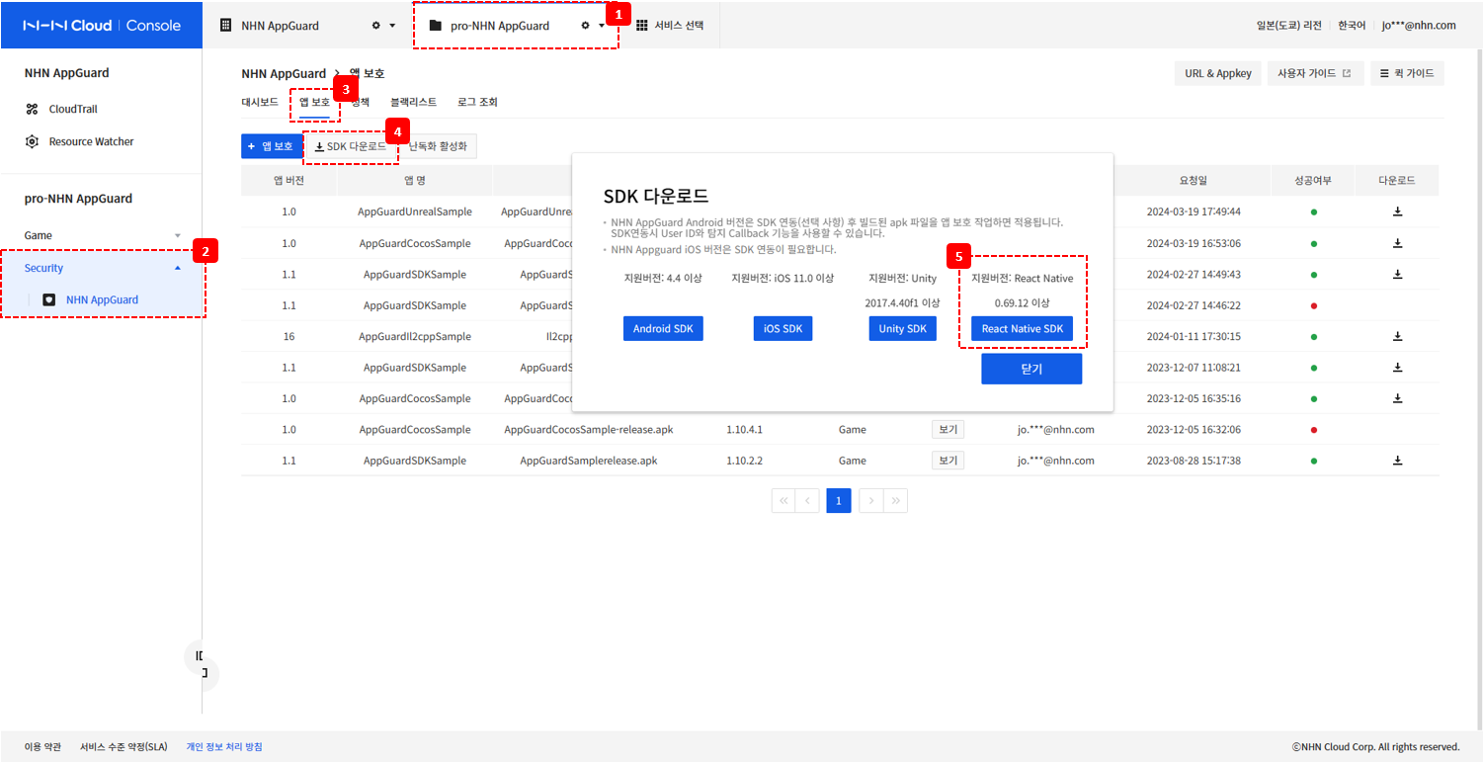The height and width of the screenshot is (762, 1483).
Task: Download the file from the 2024-02-27 14:49:43 row
Action: coord(1397,274)
